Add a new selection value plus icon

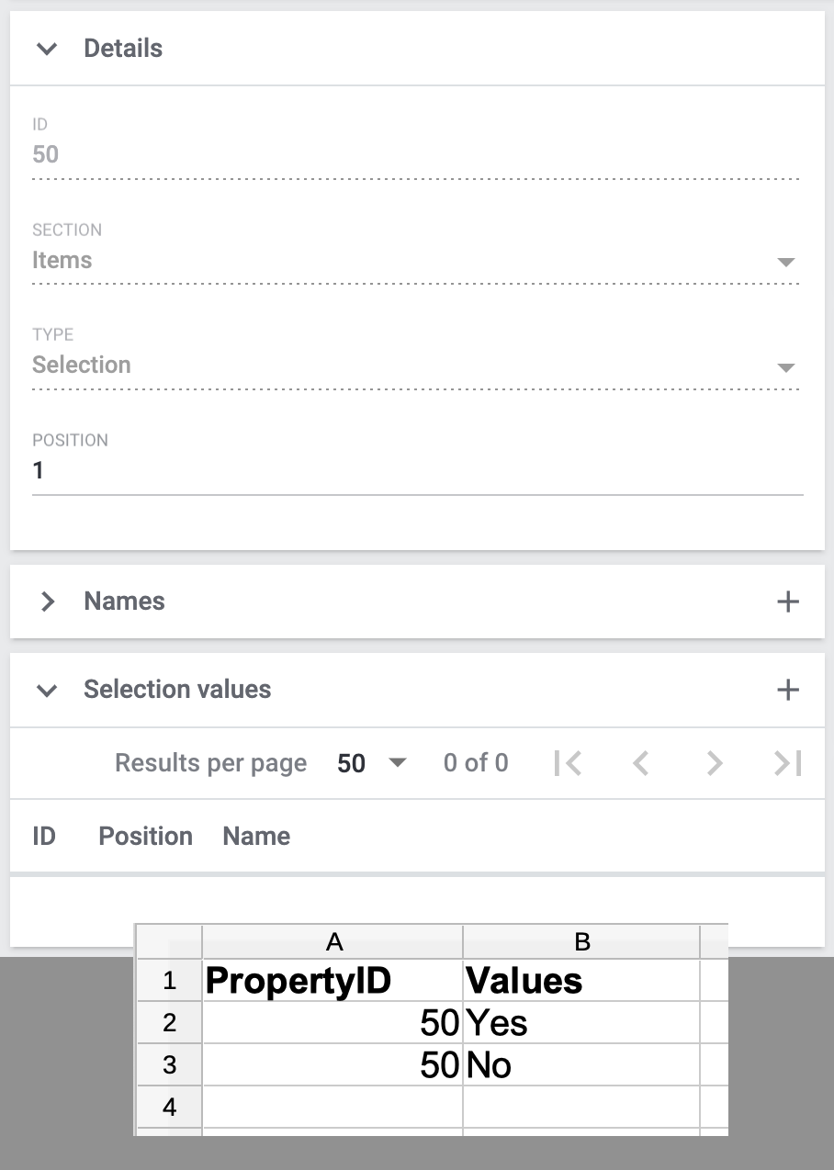point(787,690)
